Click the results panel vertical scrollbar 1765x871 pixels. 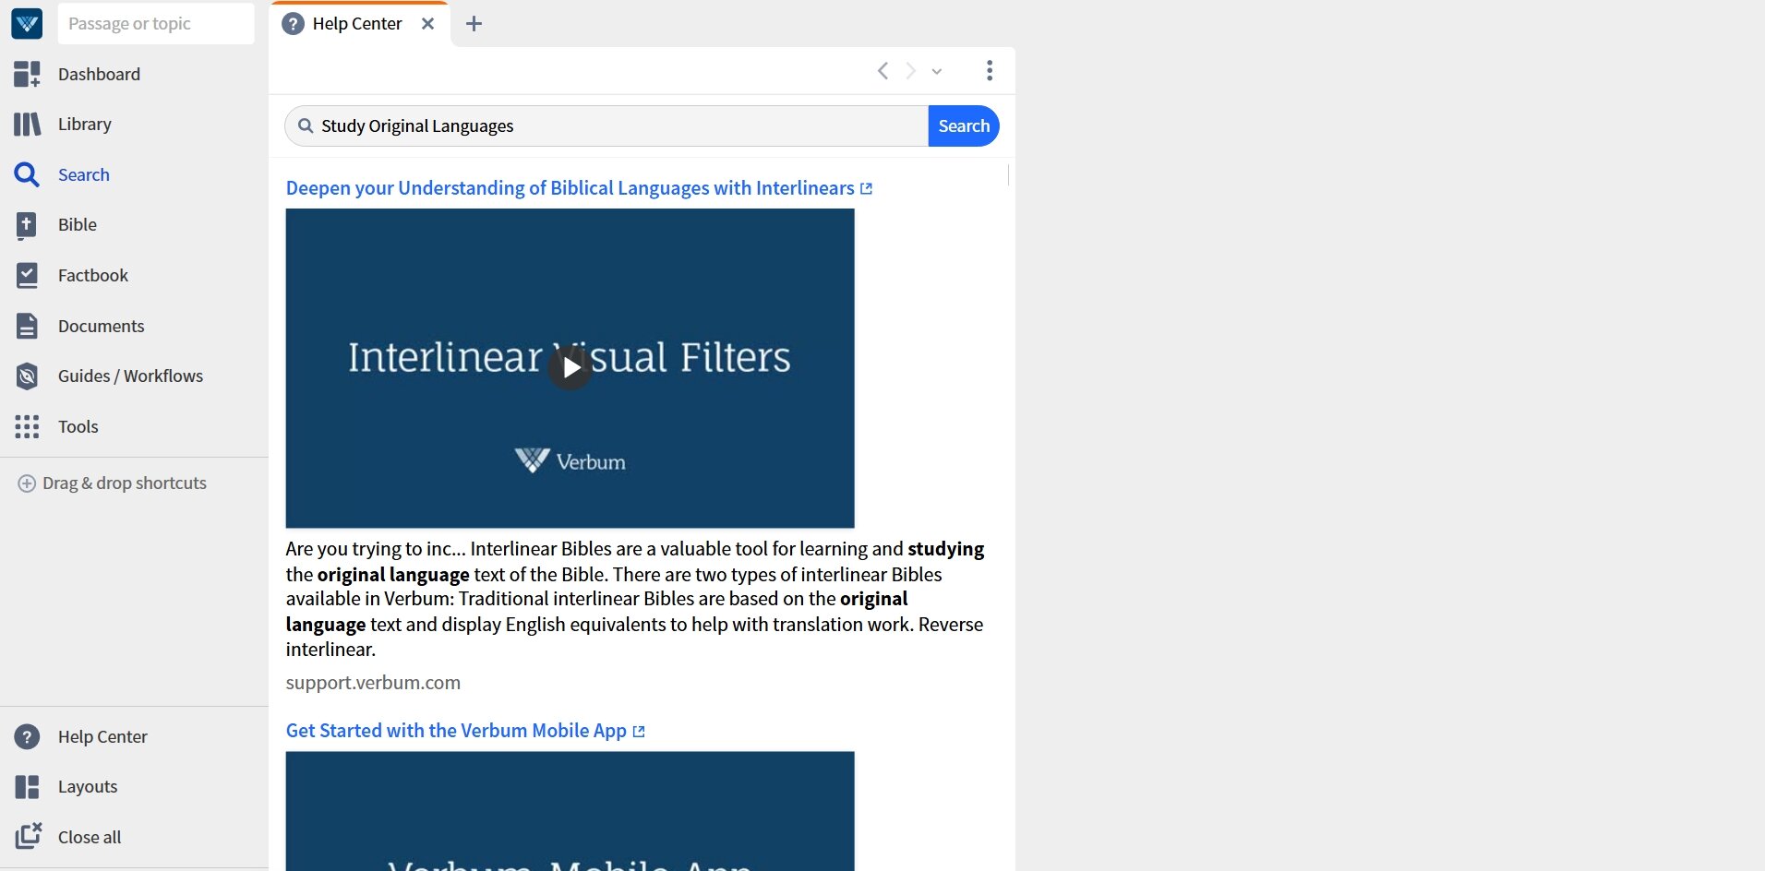tap(1009, 175)
